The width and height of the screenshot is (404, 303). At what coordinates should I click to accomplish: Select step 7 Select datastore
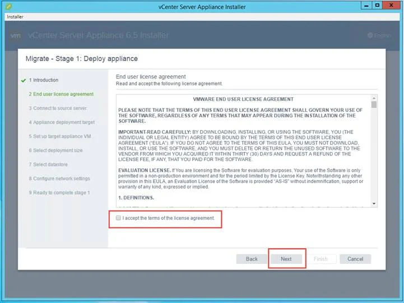coord(48,164)
